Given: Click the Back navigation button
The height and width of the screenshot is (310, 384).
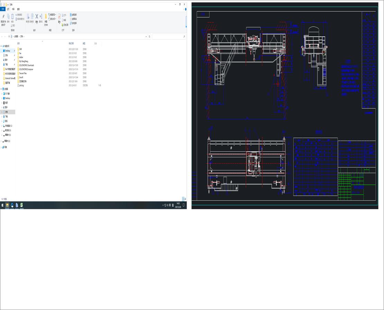Looking at the screenshot, I should point(2,36).
